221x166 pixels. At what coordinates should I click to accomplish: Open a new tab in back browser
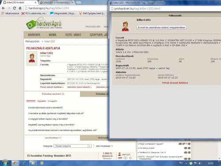tap(79, 3)
